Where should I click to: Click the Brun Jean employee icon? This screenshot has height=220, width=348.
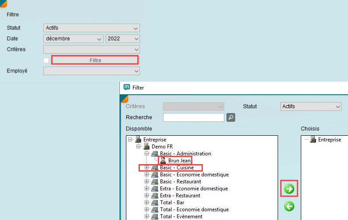163,161
